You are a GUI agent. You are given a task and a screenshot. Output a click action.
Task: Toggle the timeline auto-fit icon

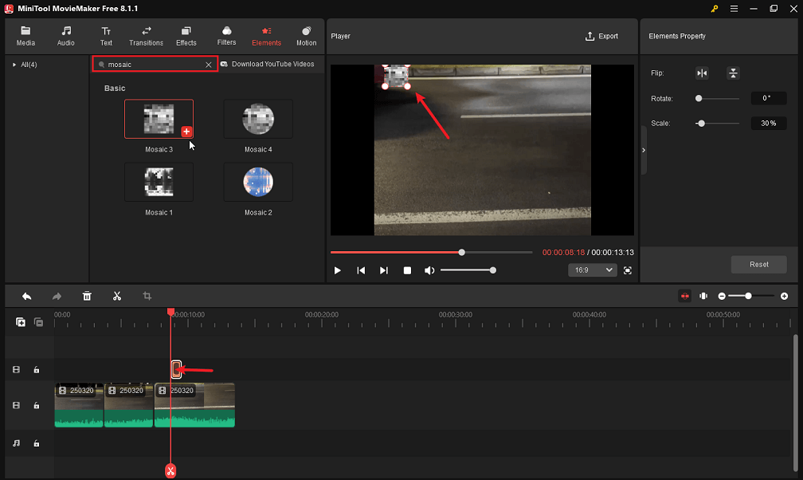tap(703, 296)
